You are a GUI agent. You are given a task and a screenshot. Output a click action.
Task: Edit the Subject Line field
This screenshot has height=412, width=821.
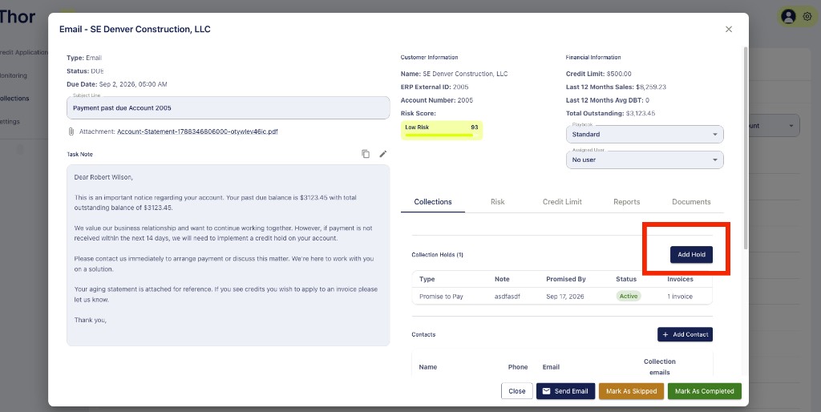pos(229,108)
